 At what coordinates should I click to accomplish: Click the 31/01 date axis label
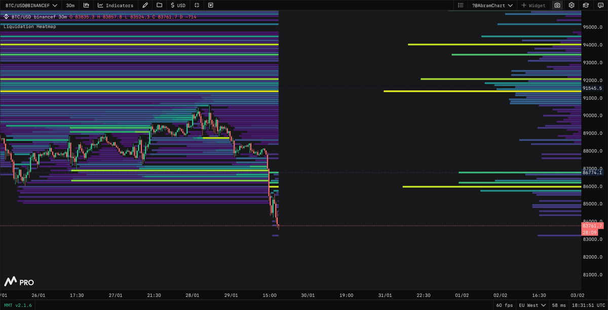[x=385, y=295]
